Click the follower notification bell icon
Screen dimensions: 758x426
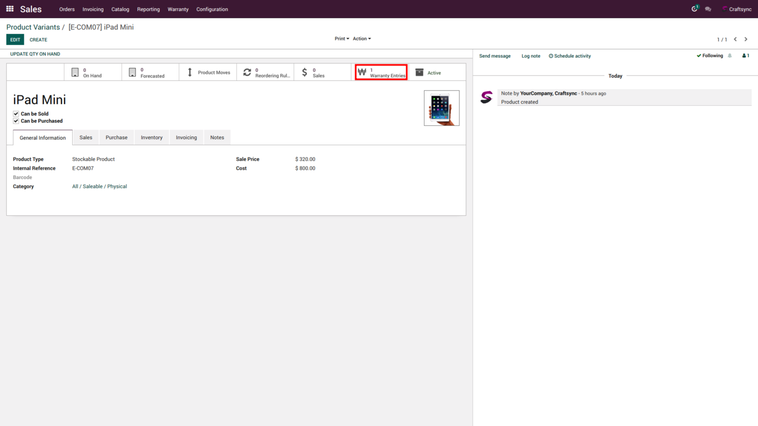[730, 56]
